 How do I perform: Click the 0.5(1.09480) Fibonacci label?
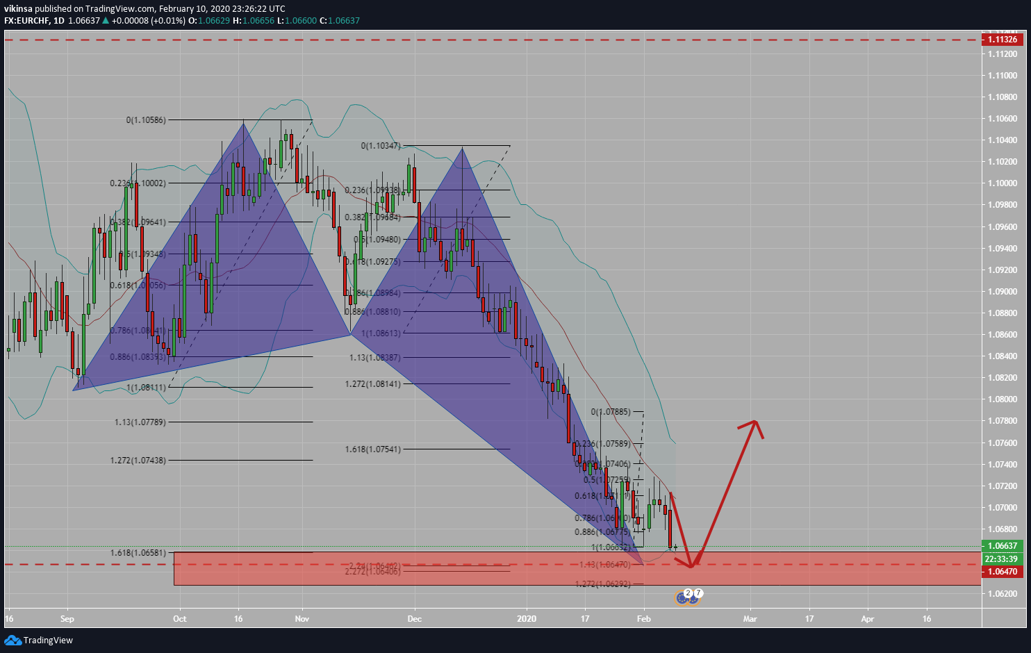pyautogui.click(x=377, y=239)
